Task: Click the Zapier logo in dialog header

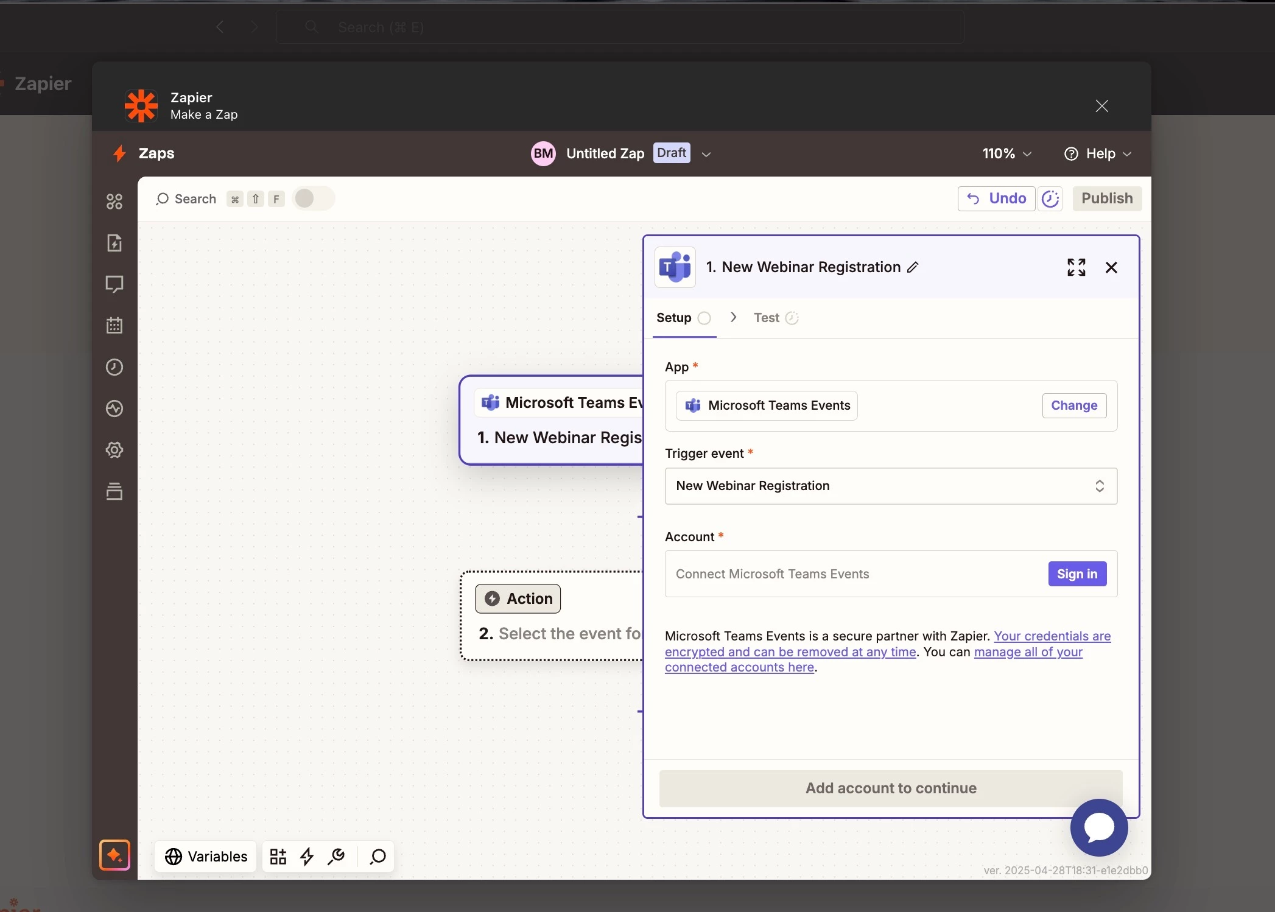Action: (x=141, y=106)
